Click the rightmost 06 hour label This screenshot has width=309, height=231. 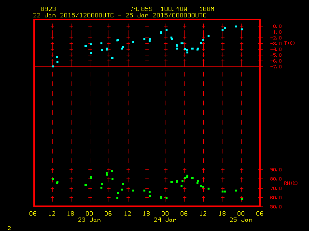[x=260, y=214]
